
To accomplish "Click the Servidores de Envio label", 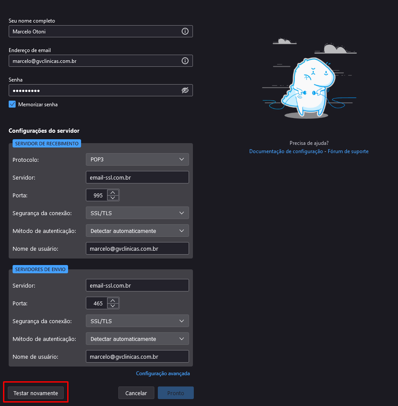I will point(40,269).
